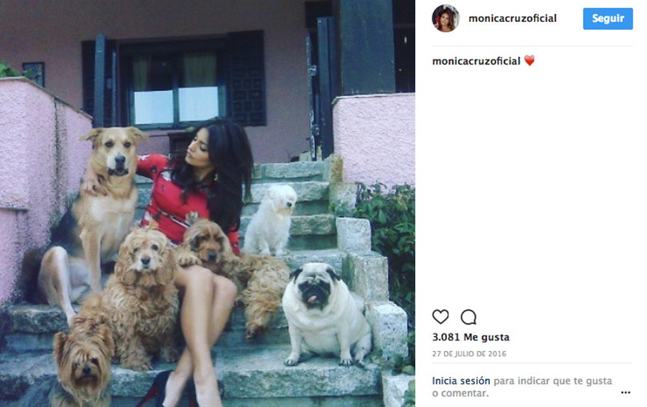This screenshot has height=407, width=647.
Task: Open comments with speech bubble icon
Action: [x=468, y=317]
